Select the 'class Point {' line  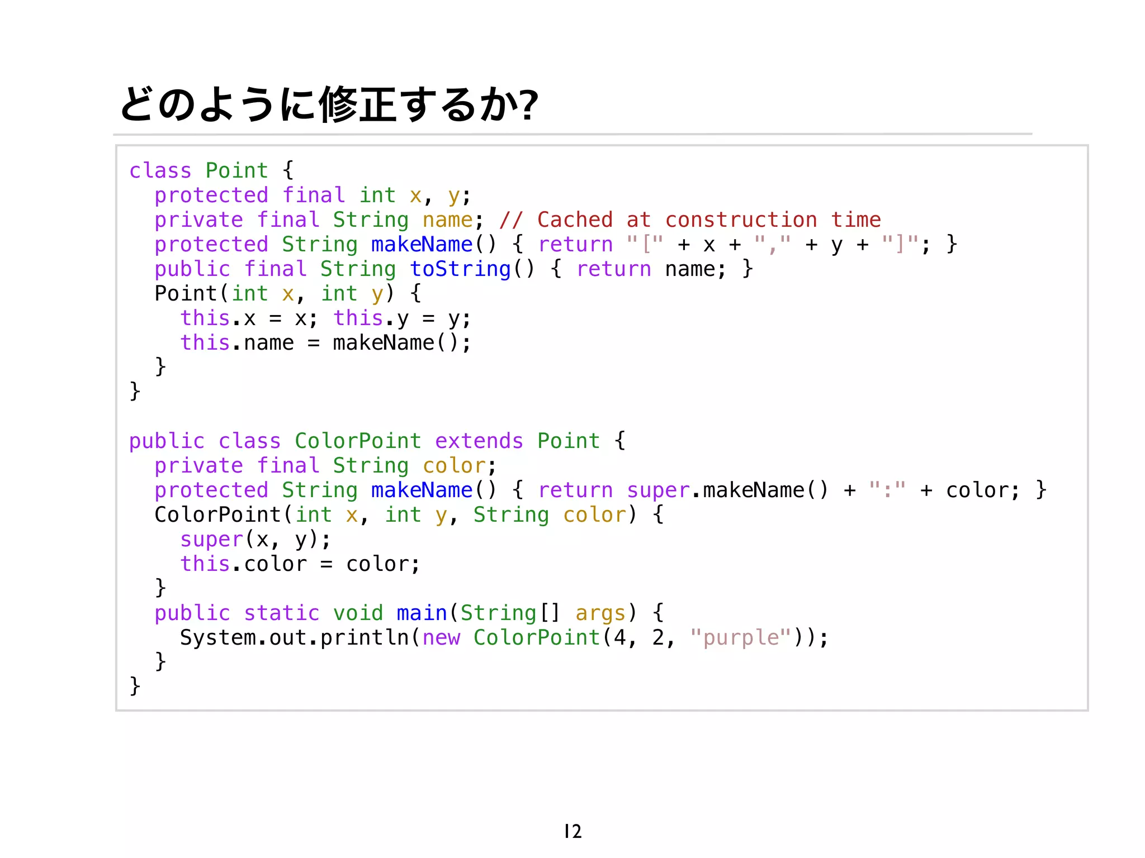point(211,170)
